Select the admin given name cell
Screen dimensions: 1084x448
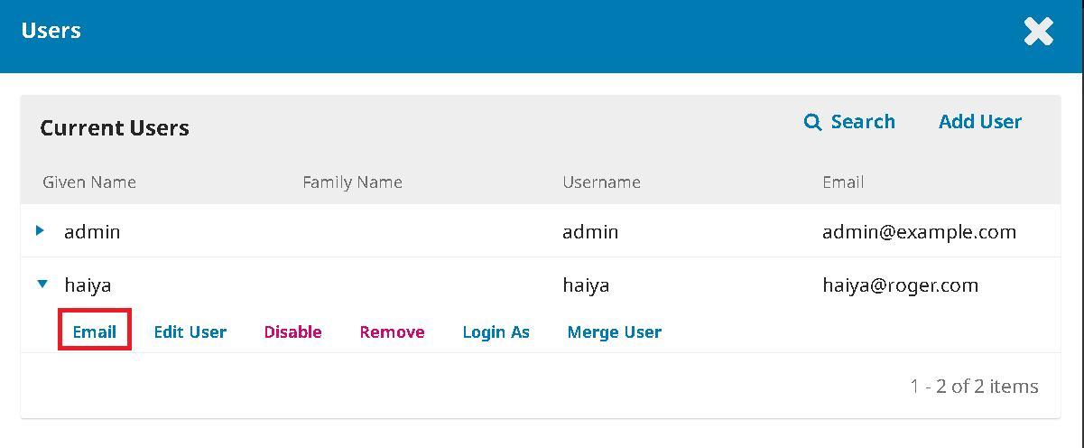pyautogui.click(x=92, y=232)
